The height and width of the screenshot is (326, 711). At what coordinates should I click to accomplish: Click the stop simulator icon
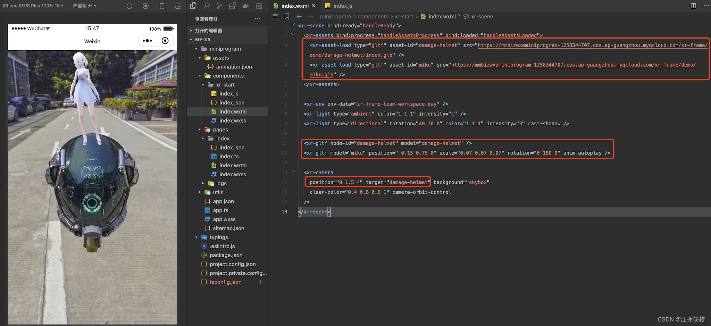pos(146,6)
